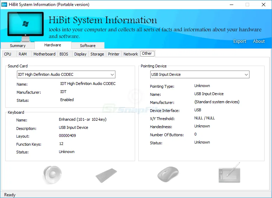Click the keyboard icon at bottom

click(106, 175)
